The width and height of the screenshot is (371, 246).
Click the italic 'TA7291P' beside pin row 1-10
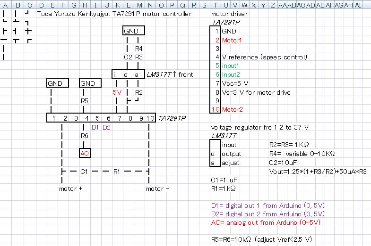tap(172, 118)
